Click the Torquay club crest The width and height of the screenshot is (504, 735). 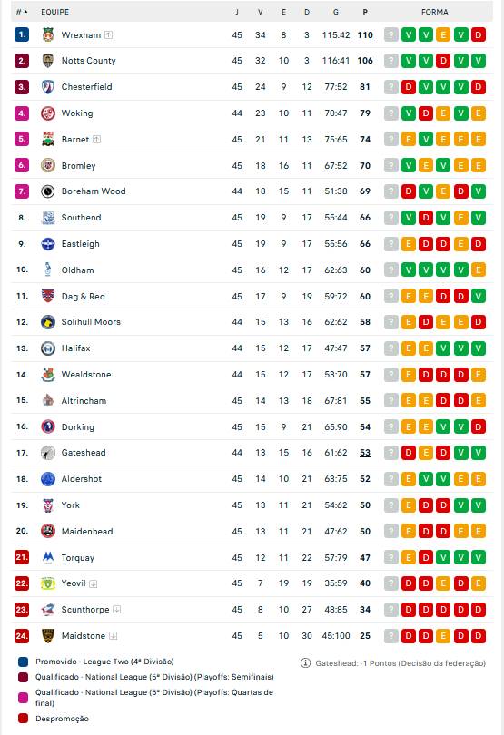[x=48, y=557]
